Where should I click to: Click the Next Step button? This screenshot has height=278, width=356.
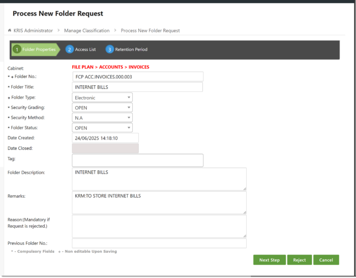pyautogui.click(x=270, y=260)
